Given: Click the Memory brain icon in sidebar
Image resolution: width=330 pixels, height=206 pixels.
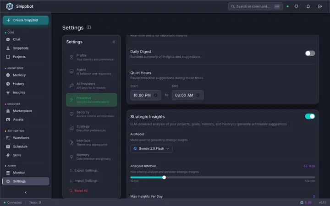Looking at the screenshot, I should pos(8,75).
